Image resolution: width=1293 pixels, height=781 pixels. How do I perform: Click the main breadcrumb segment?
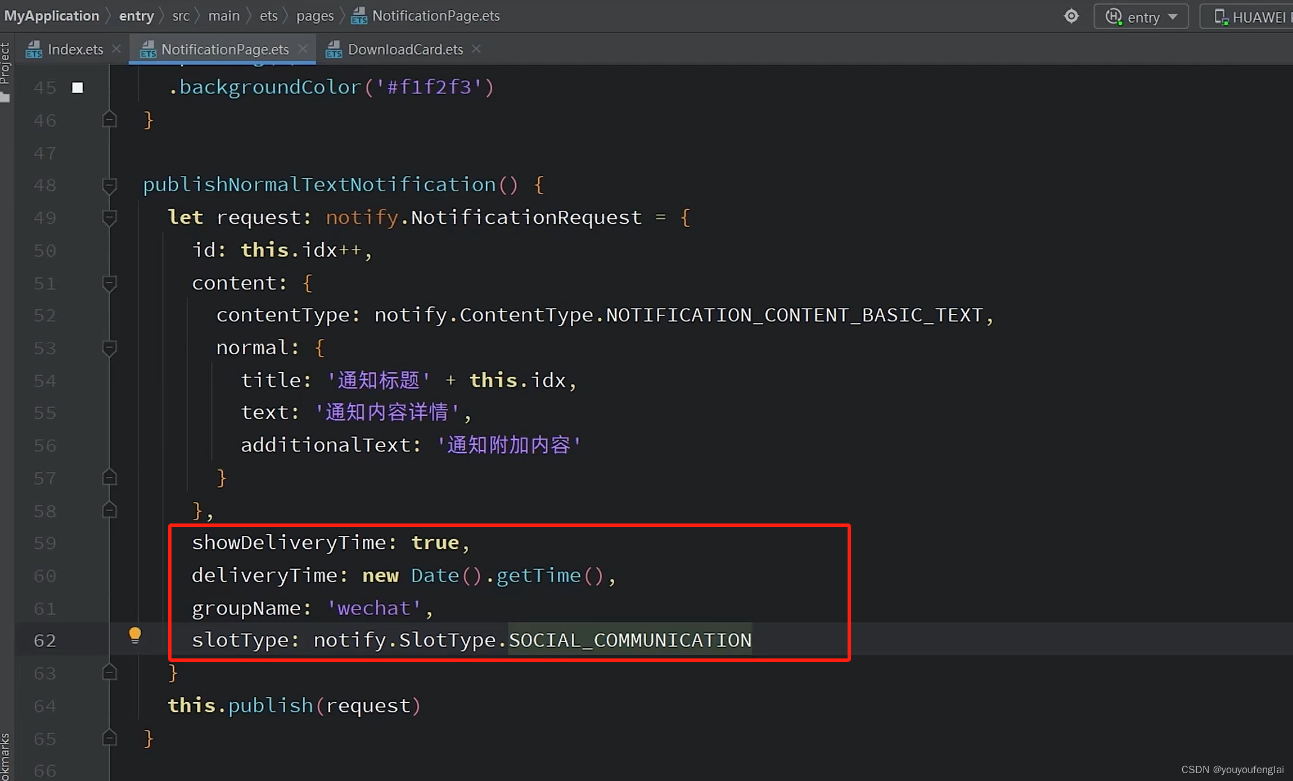[224, 16]
